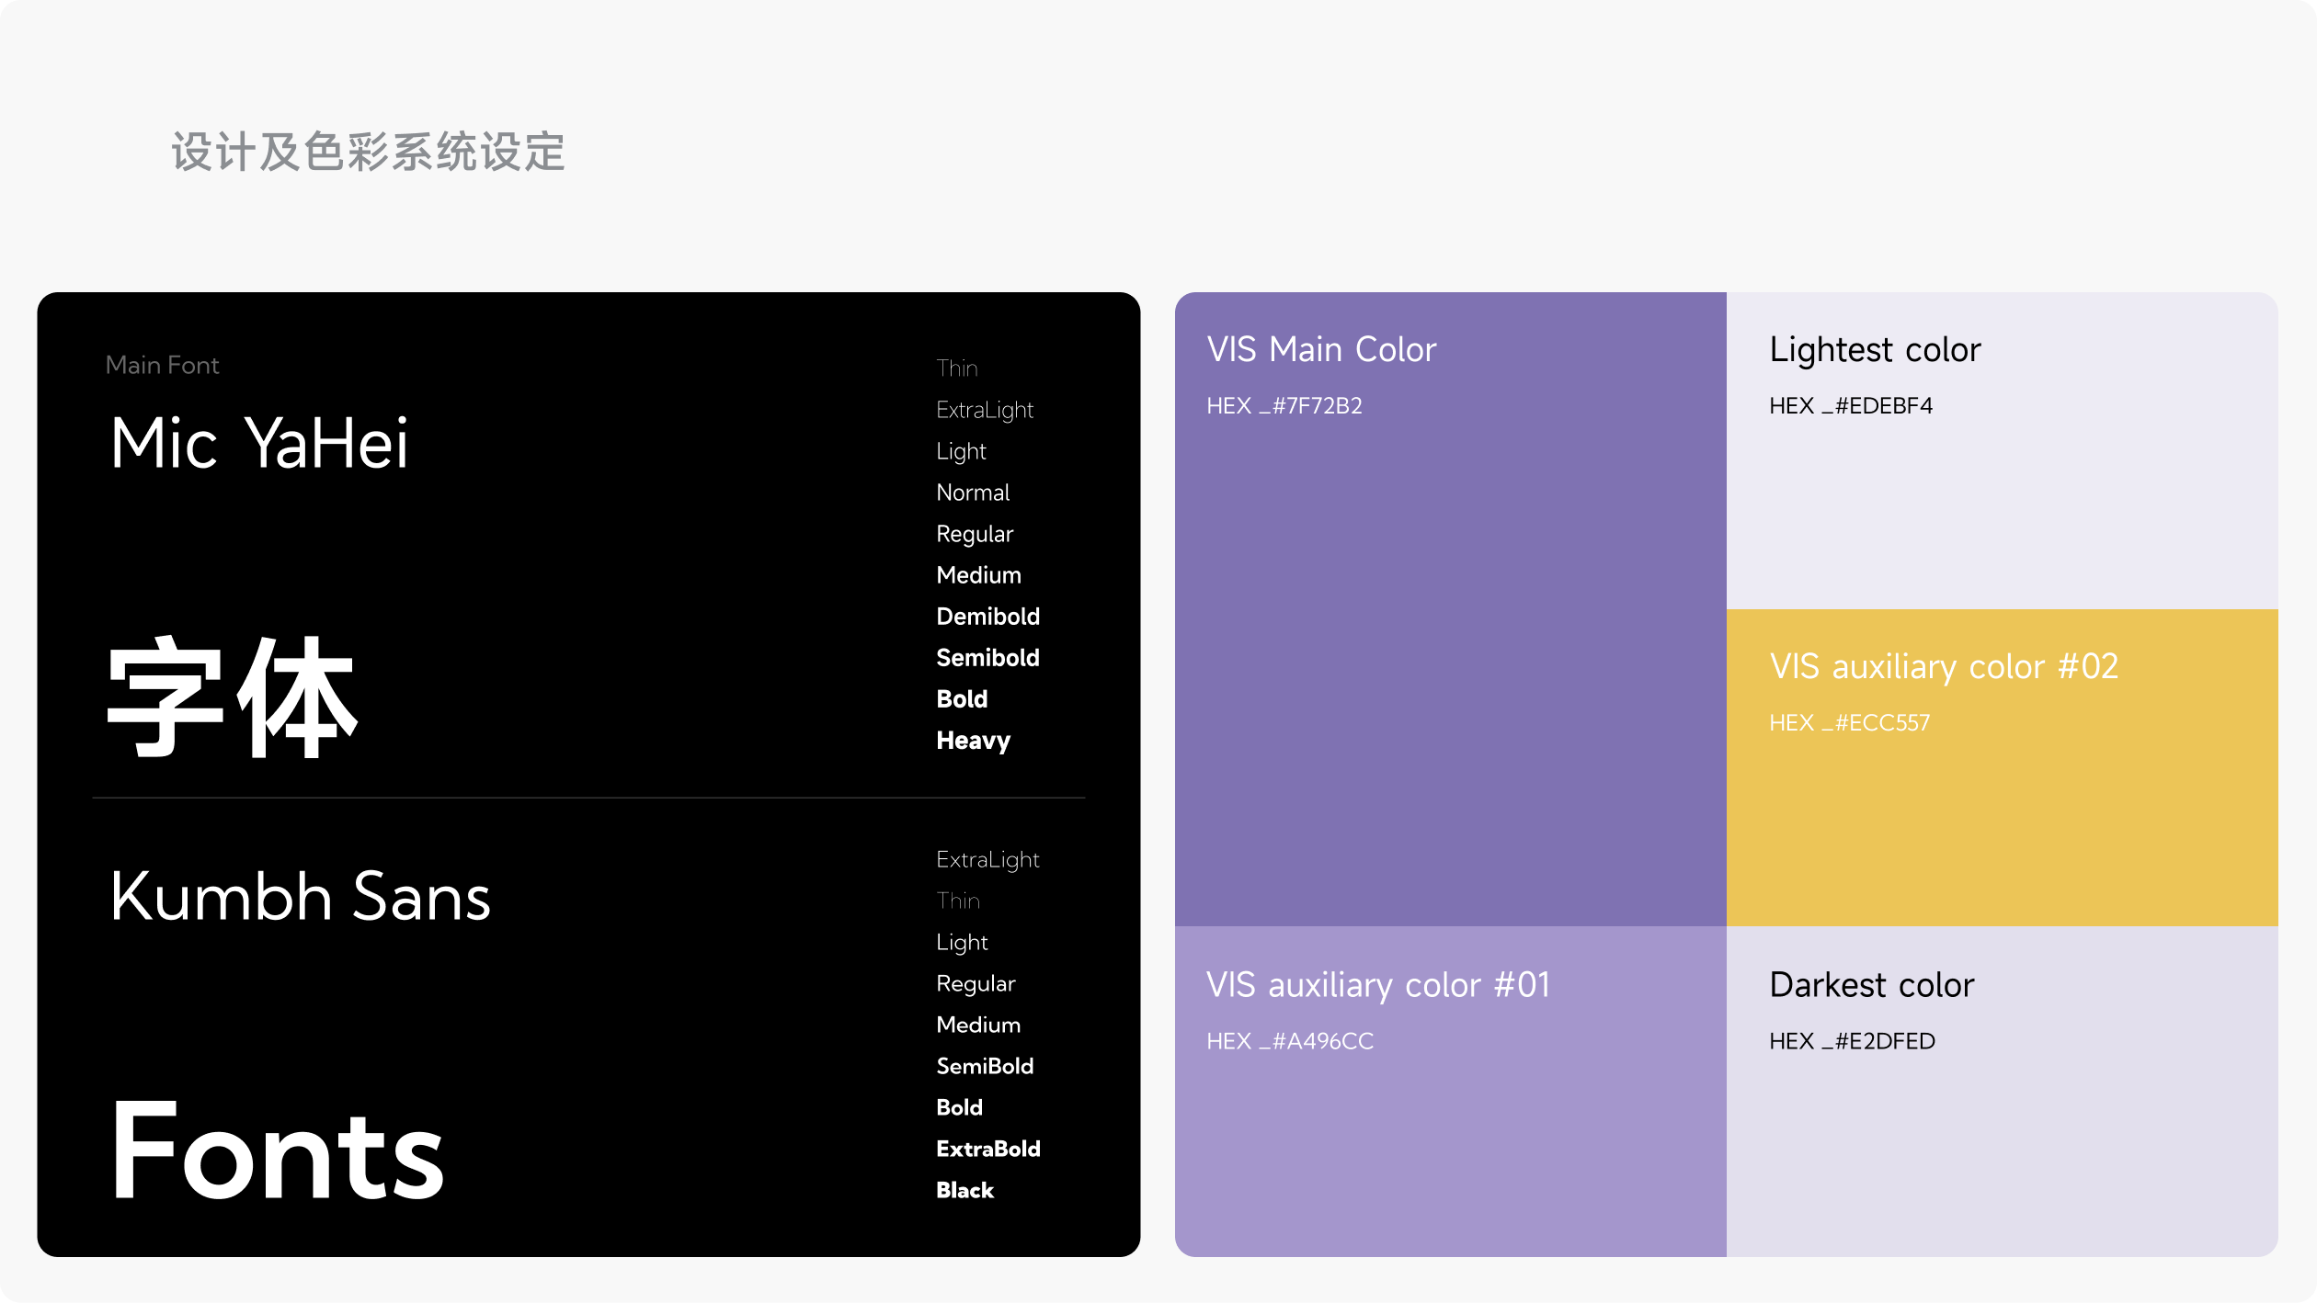Screen dimensions: 2317x1303
Task: Click the SemiBold weight under Kumbh Sans
Action: 985,1066
